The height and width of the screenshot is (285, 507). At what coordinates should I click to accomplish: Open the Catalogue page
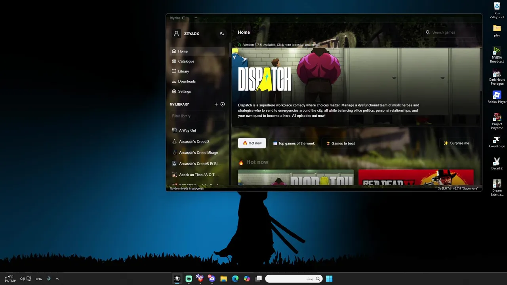tap(197, 61)
